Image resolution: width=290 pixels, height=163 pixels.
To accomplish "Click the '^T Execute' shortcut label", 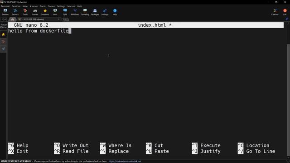I will (206, 145).
